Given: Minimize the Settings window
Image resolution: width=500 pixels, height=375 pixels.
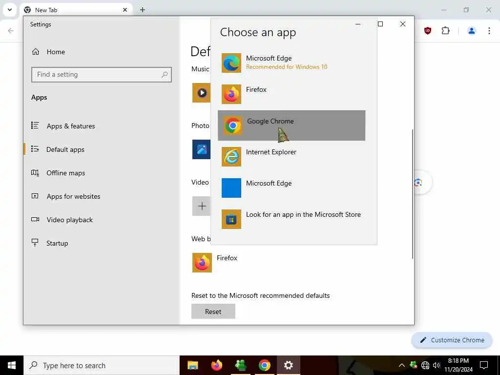Looking at the screenshot, I should pos(358,24).
